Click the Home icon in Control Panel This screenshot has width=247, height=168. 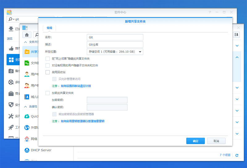coord(27,35)
